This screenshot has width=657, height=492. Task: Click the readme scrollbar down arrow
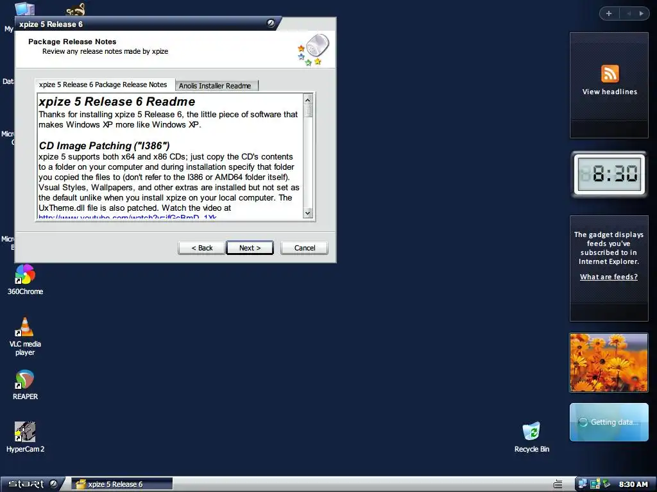click(307, 213)
